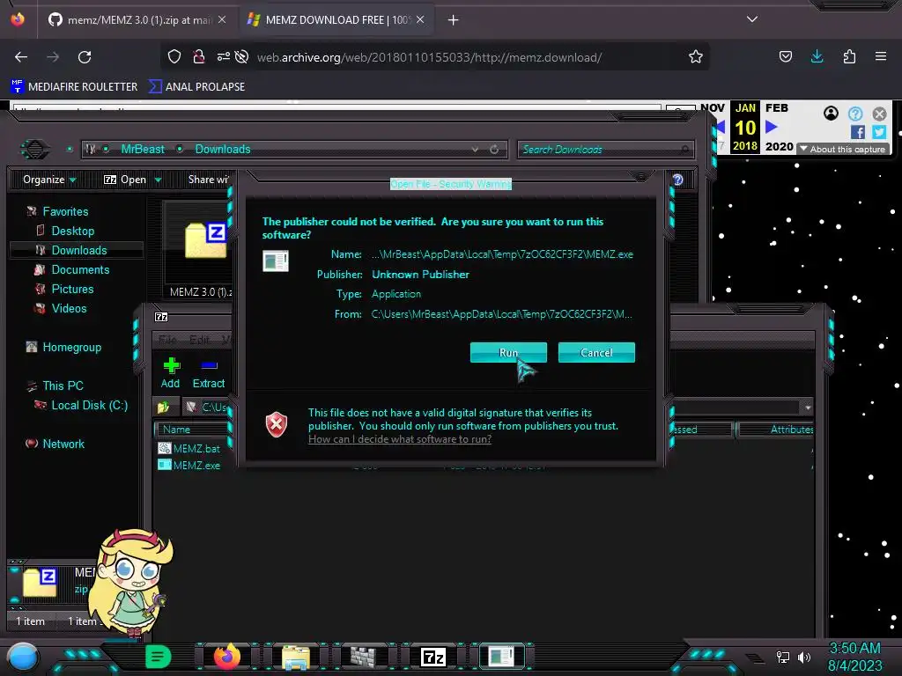Screen dimensions: 902x676
Task: Open the Pocket save icon
Action: click(785, 56)
